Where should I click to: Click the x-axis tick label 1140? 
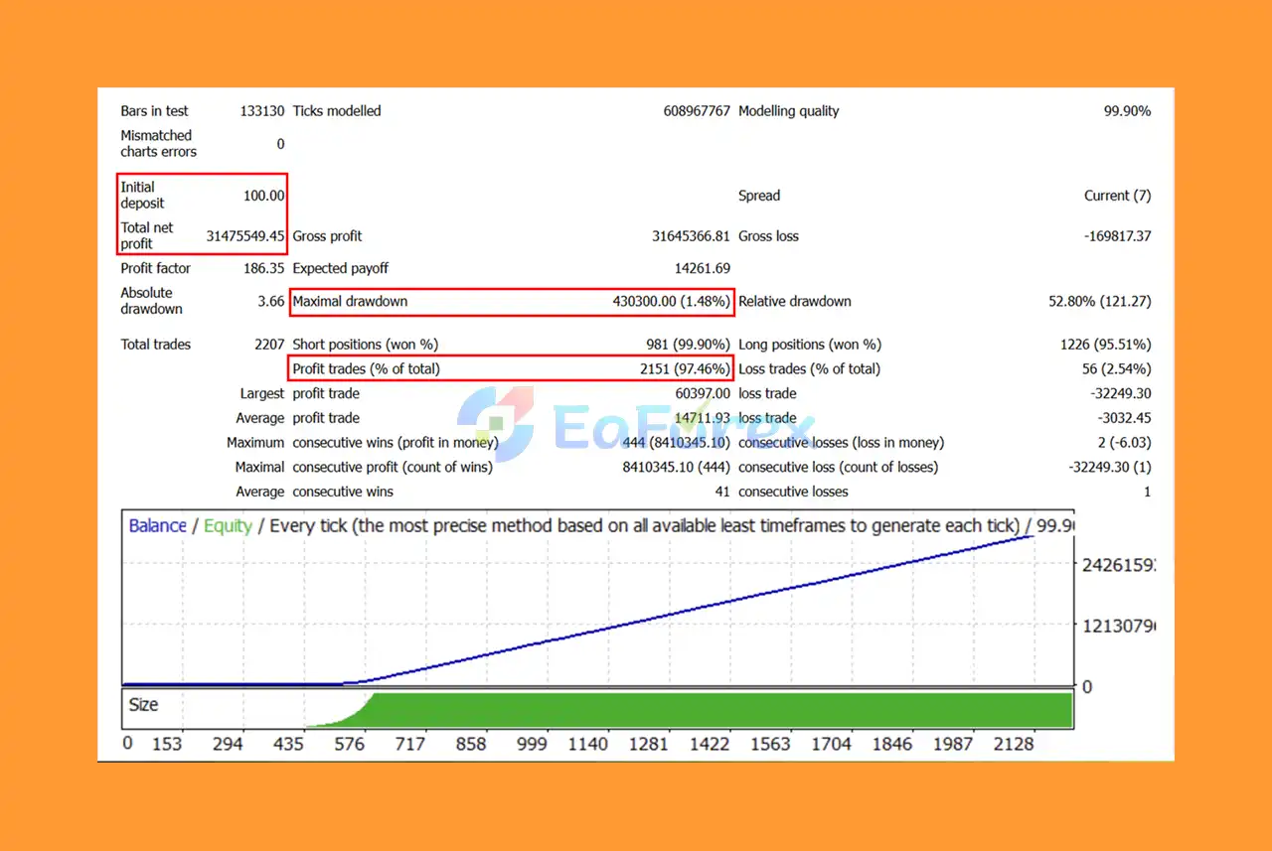[587, 744]
